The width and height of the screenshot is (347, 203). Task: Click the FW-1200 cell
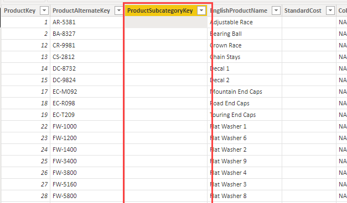coord(86,138)
